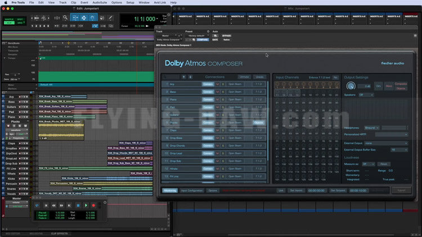This screenshot has height=237, width=422.
Task: Select the Trimmer tool in Edit window
Action: (75, 18)
